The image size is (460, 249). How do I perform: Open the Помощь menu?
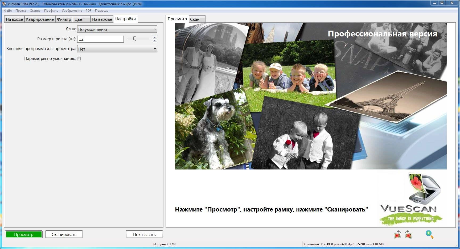101,11
